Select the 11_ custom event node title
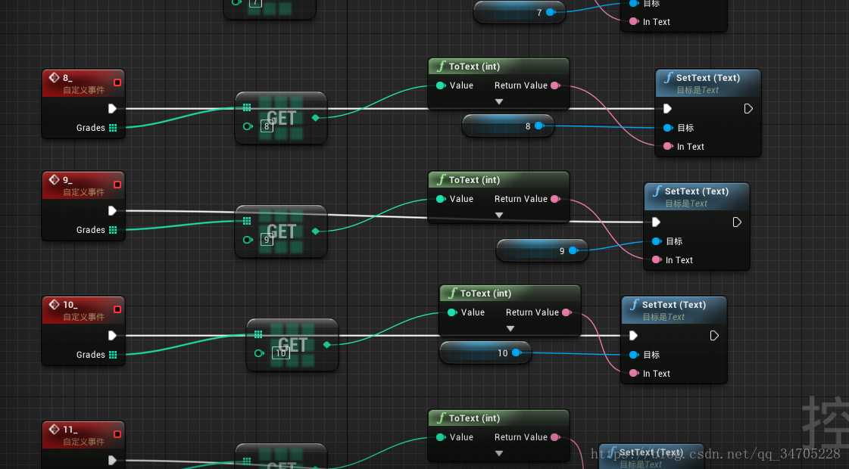 (70, 430)
